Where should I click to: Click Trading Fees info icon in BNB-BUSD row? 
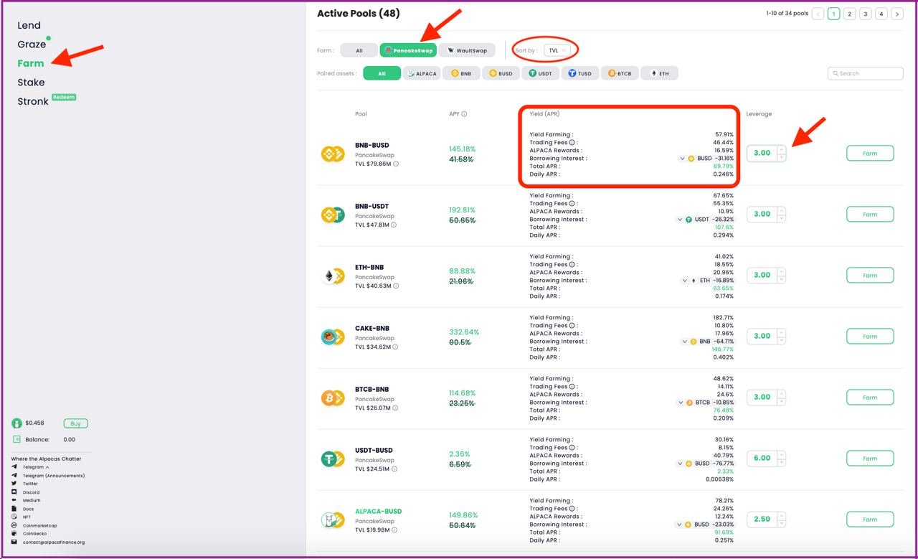pos(572,143)
